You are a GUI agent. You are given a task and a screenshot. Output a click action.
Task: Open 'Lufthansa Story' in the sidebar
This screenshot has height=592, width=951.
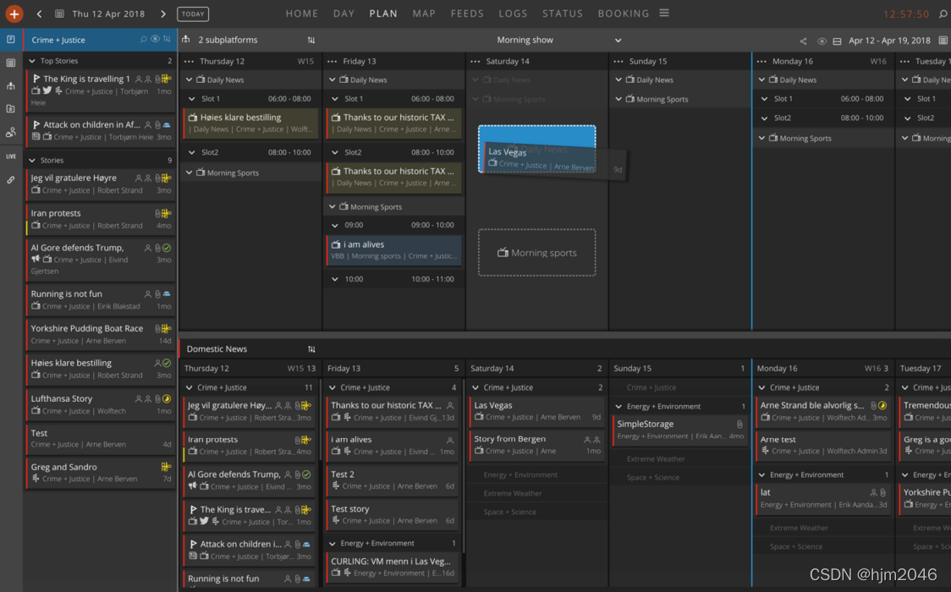coord(101,404)
